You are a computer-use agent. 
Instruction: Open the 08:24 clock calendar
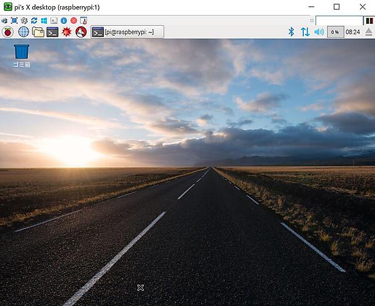(352, 32)
